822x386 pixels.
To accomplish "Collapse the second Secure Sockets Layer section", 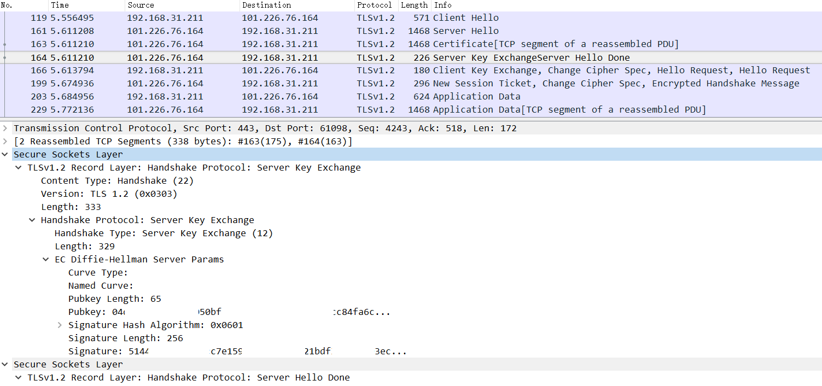I will 4,364.
